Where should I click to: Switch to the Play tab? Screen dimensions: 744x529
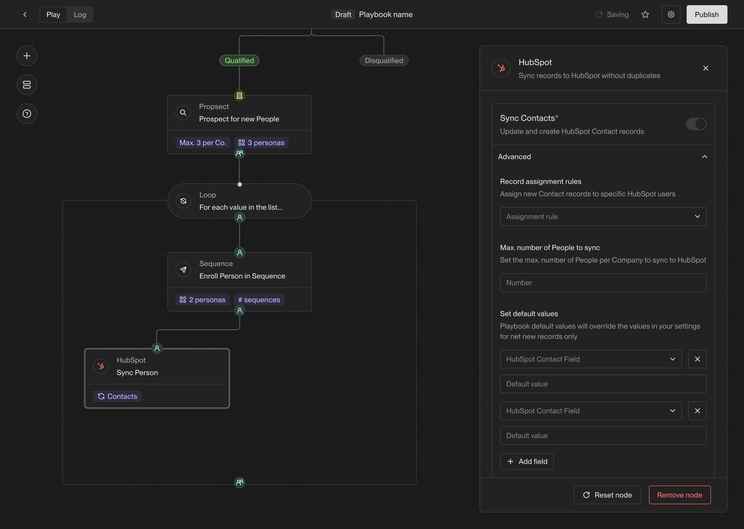(53, 15)
